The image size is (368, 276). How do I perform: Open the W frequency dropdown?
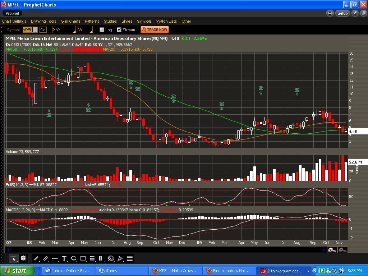coord(85,30)
